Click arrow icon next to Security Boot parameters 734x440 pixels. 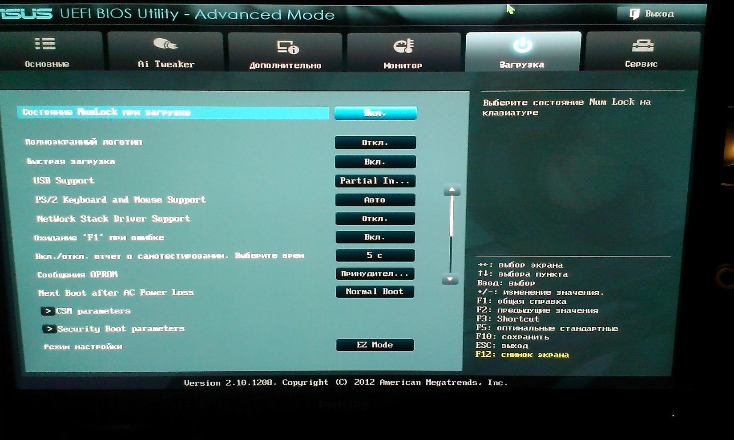[49, 329]
